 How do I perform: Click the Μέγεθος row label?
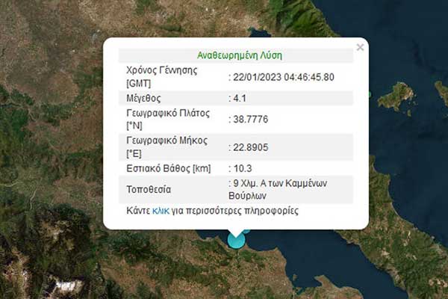click(143, 98)
